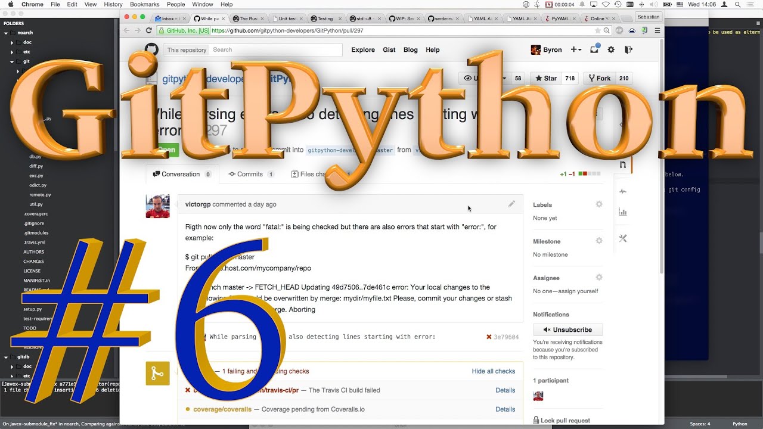Click Lock pull request link
Screen dimensions: 763x429
click(562, 420)
